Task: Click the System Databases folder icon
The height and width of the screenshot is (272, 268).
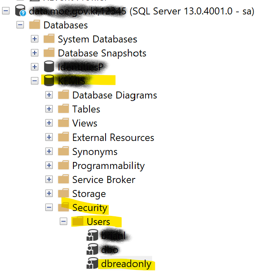Action: pos(49,39)
